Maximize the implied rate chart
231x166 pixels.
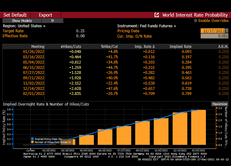pyautogui.click(x=220, y=104)
